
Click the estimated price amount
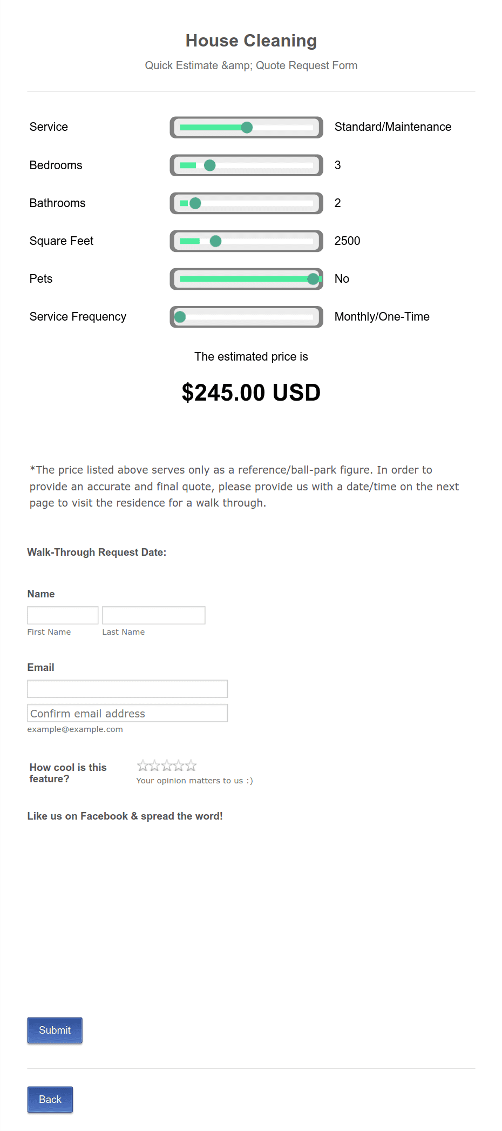click(251, 392)
